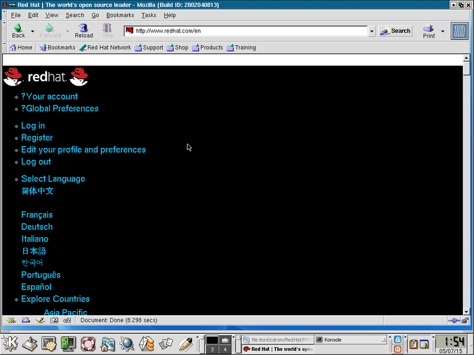This screenshot has width=474, height=355.
Task: Launch the globe web browser icon in panel
Action: tap(127, 344)
